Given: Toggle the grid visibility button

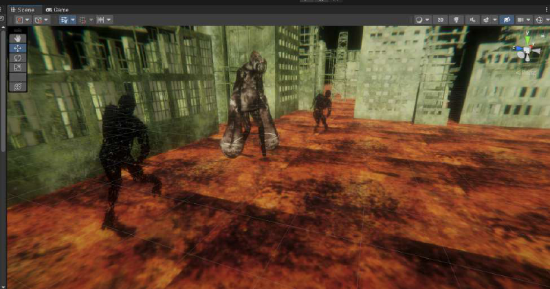Looking at the screenshot, I should coord(64,20).
